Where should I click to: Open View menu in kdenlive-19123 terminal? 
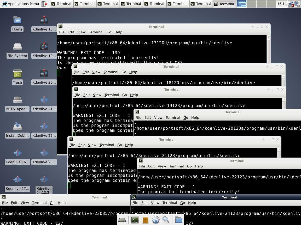[x=97, y=95]
